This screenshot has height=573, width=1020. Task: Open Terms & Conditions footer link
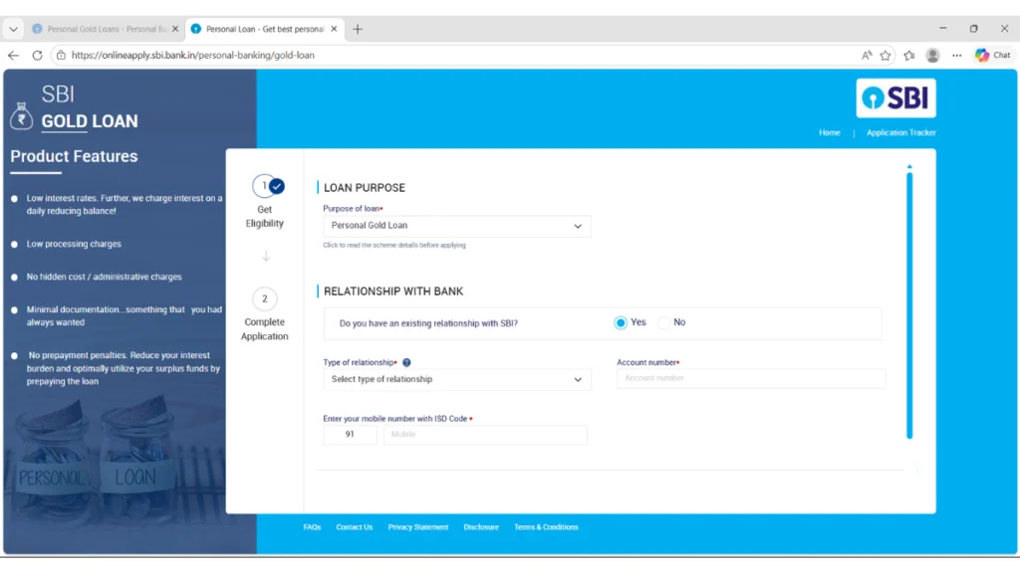(x=547, y=527)
